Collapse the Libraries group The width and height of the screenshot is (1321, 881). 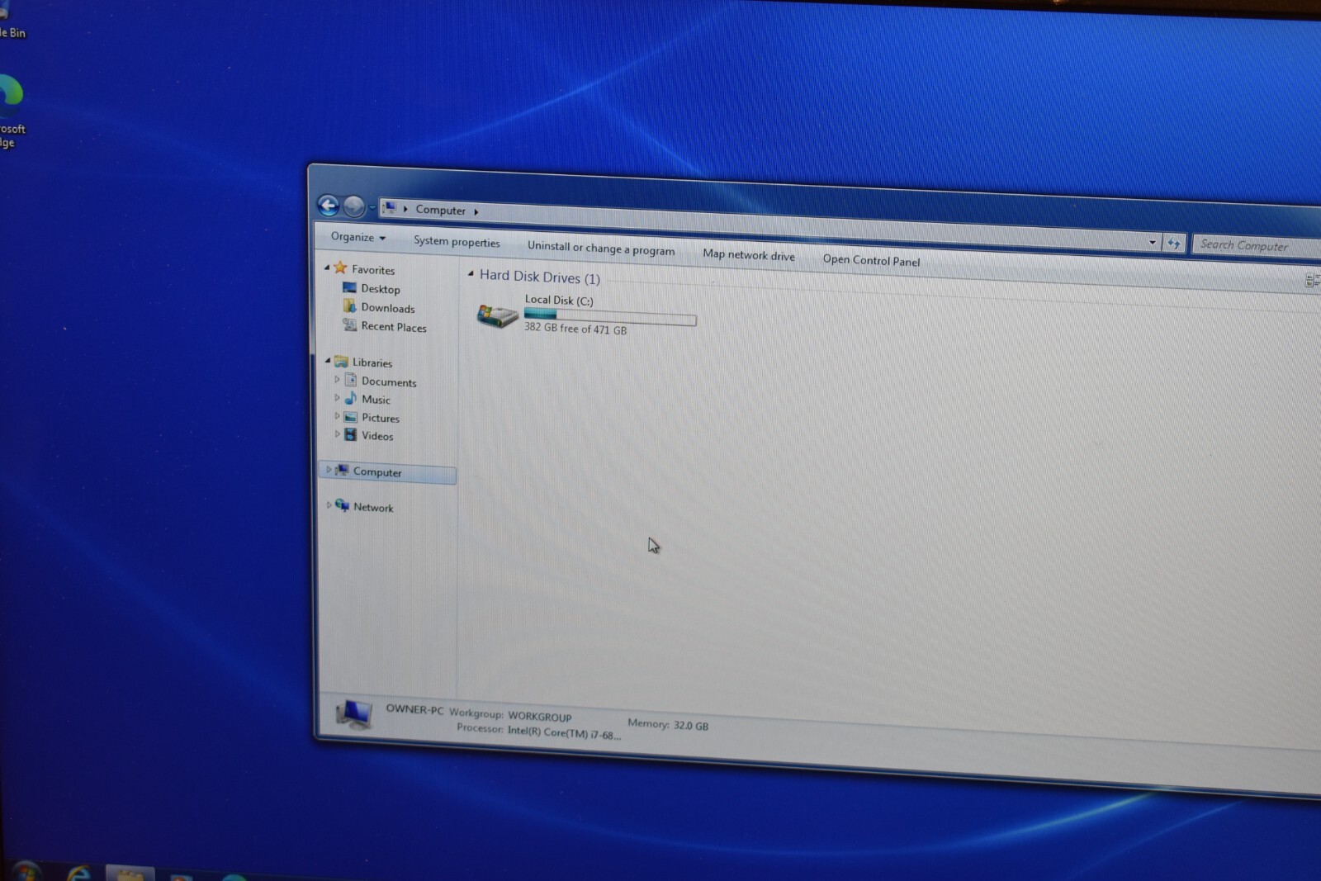(x=328, y=361)
